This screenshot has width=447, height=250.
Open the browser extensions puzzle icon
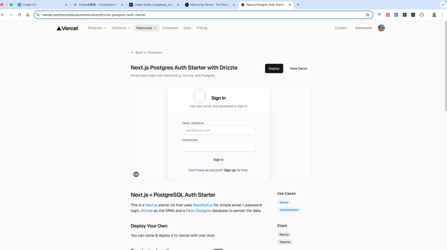(x=421, y=15)
